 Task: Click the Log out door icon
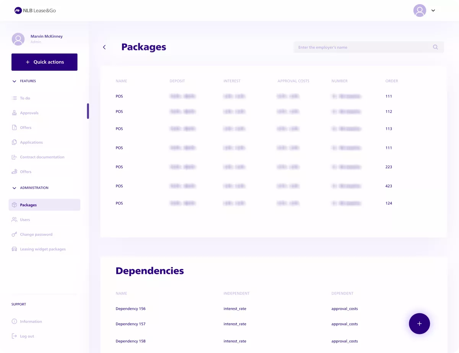[14, 336]
